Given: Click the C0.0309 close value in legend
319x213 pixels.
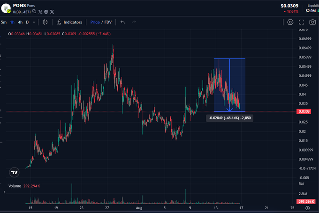Looking at the screenshot, I should point(69,34).
